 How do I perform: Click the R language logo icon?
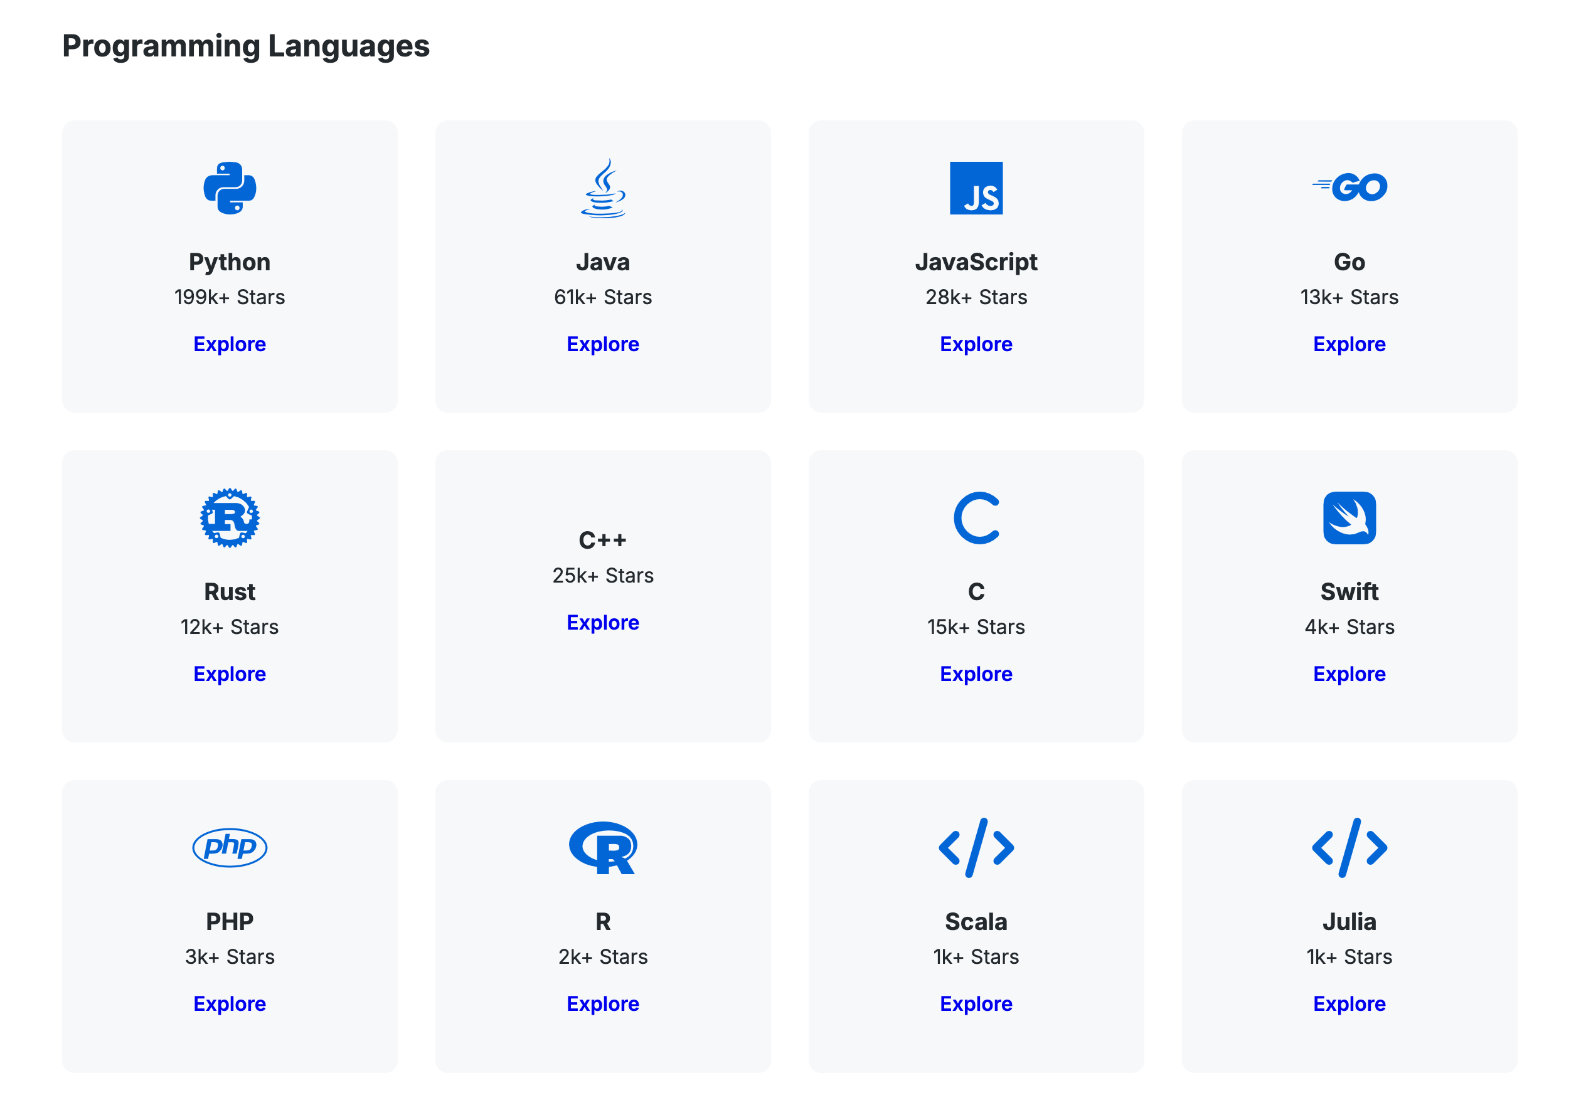point(603,847)
